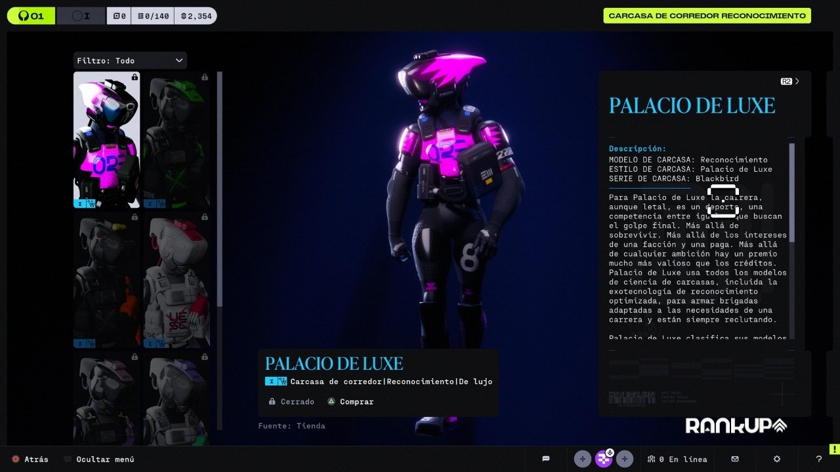Click the skin list scrollbar
Image resolution: width=840 pixels, height=472 pixels.
point(220,189)
